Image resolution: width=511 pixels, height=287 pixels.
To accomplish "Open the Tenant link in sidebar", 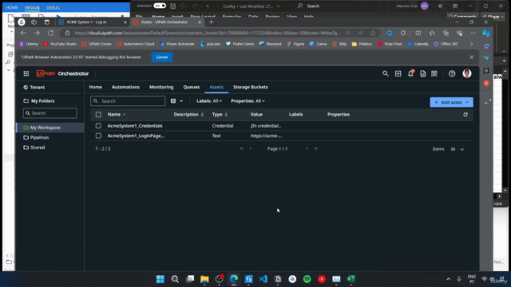I will [x=34, y=87].
